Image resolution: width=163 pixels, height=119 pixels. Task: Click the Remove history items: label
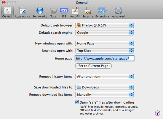[56, 77]
